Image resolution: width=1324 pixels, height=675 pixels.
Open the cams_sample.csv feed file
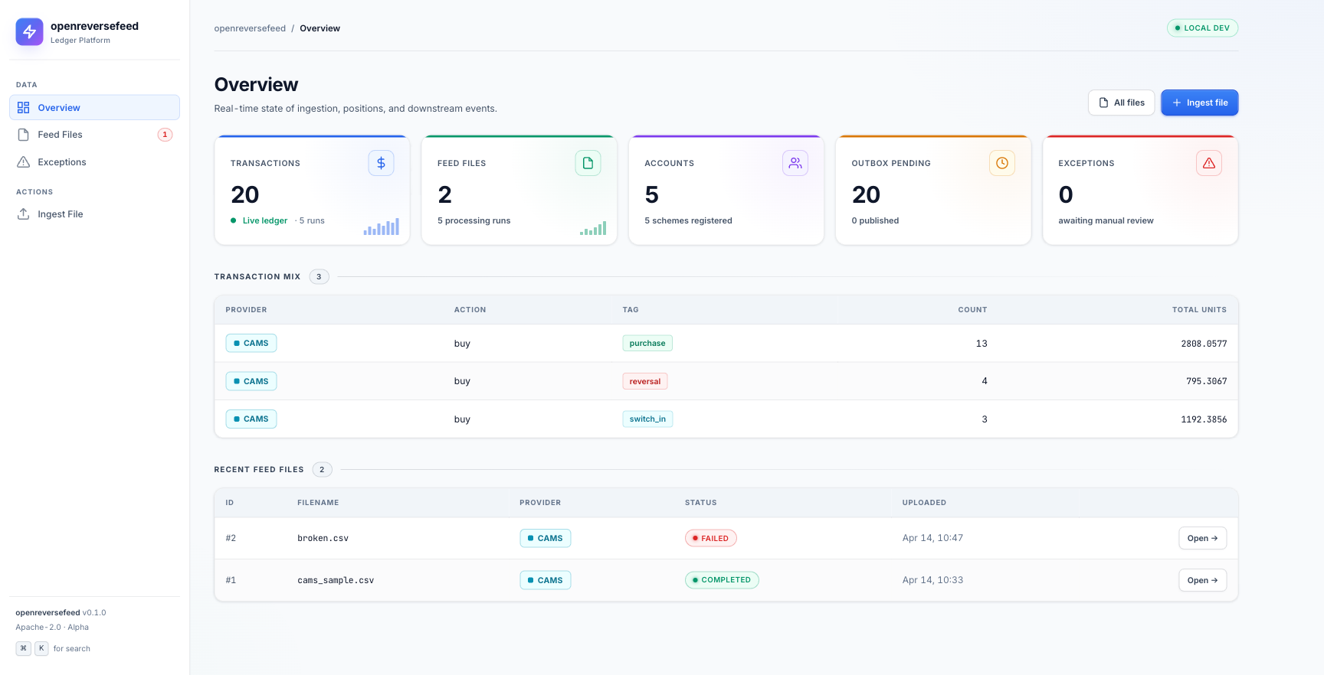point(1202,580)
